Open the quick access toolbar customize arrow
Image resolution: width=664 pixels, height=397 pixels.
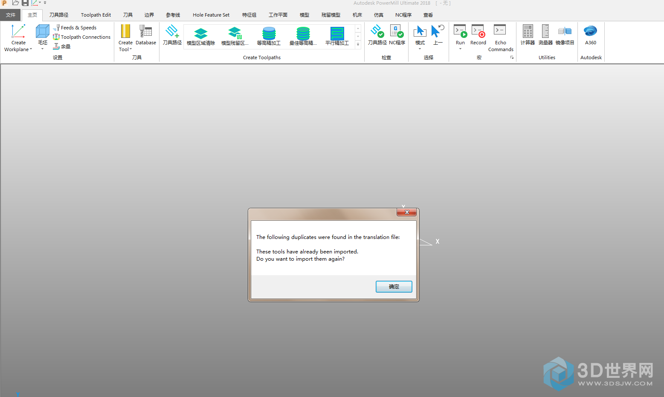pos(45,3)
